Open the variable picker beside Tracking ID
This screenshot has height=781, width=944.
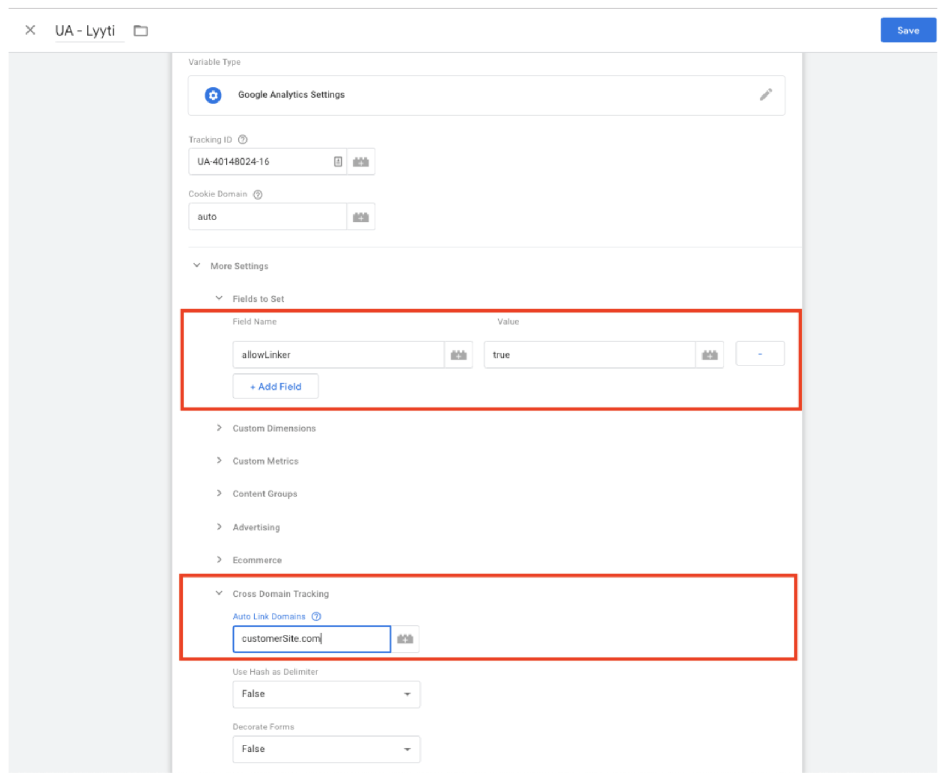pyautogui.click(x=361, y=162)
